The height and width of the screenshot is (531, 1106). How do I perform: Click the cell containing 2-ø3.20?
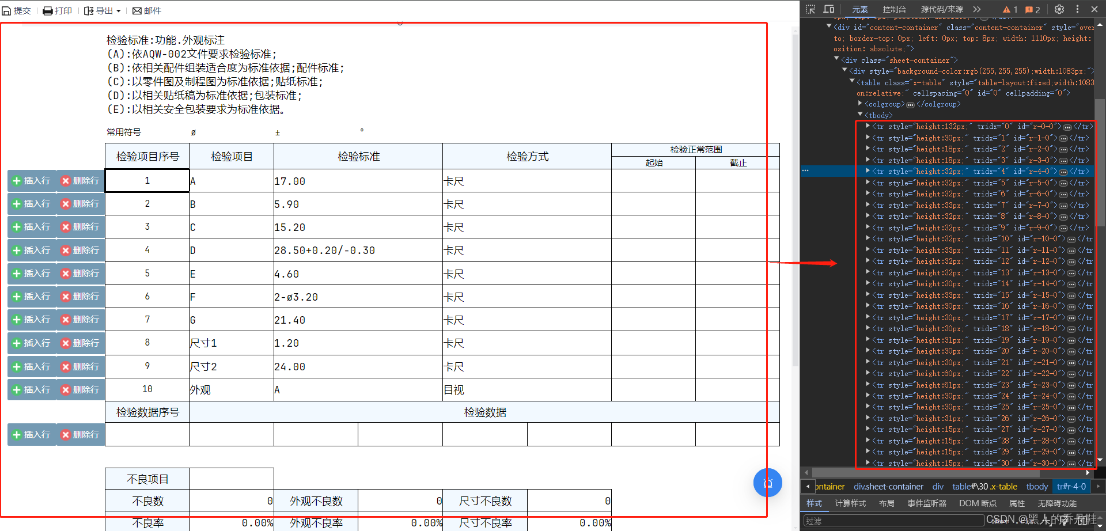tap(358, 297)
